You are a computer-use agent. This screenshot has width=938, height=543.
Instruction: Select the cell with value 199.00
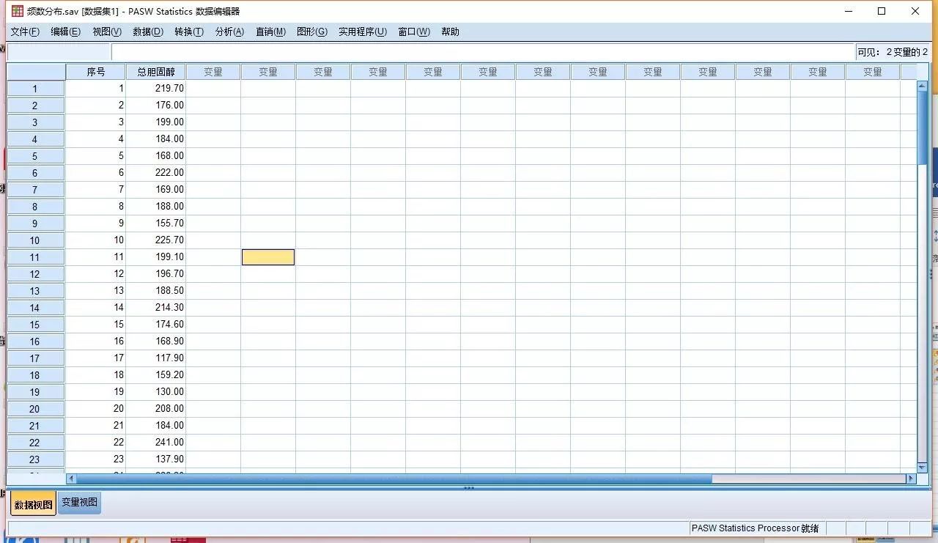[155, 122]
